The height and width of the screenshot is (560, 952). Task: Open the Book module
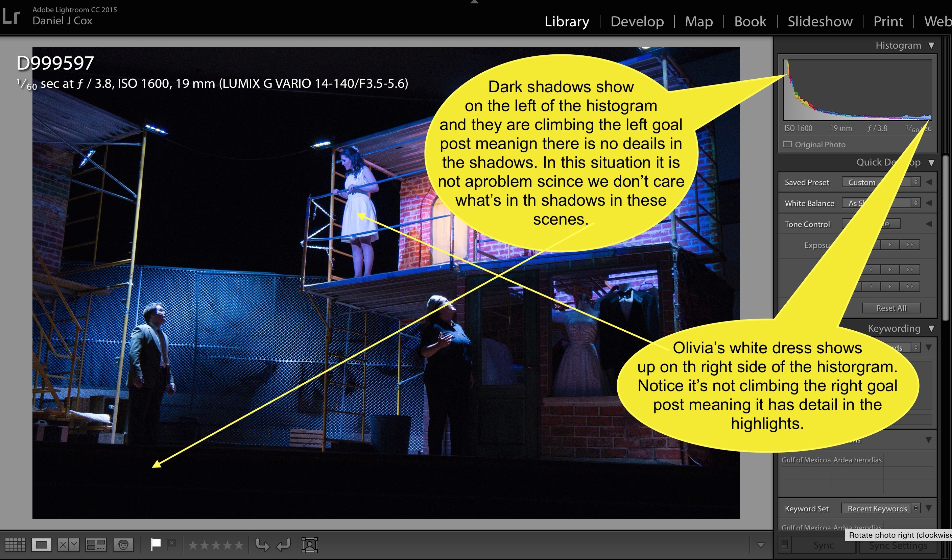coord(750,22)
